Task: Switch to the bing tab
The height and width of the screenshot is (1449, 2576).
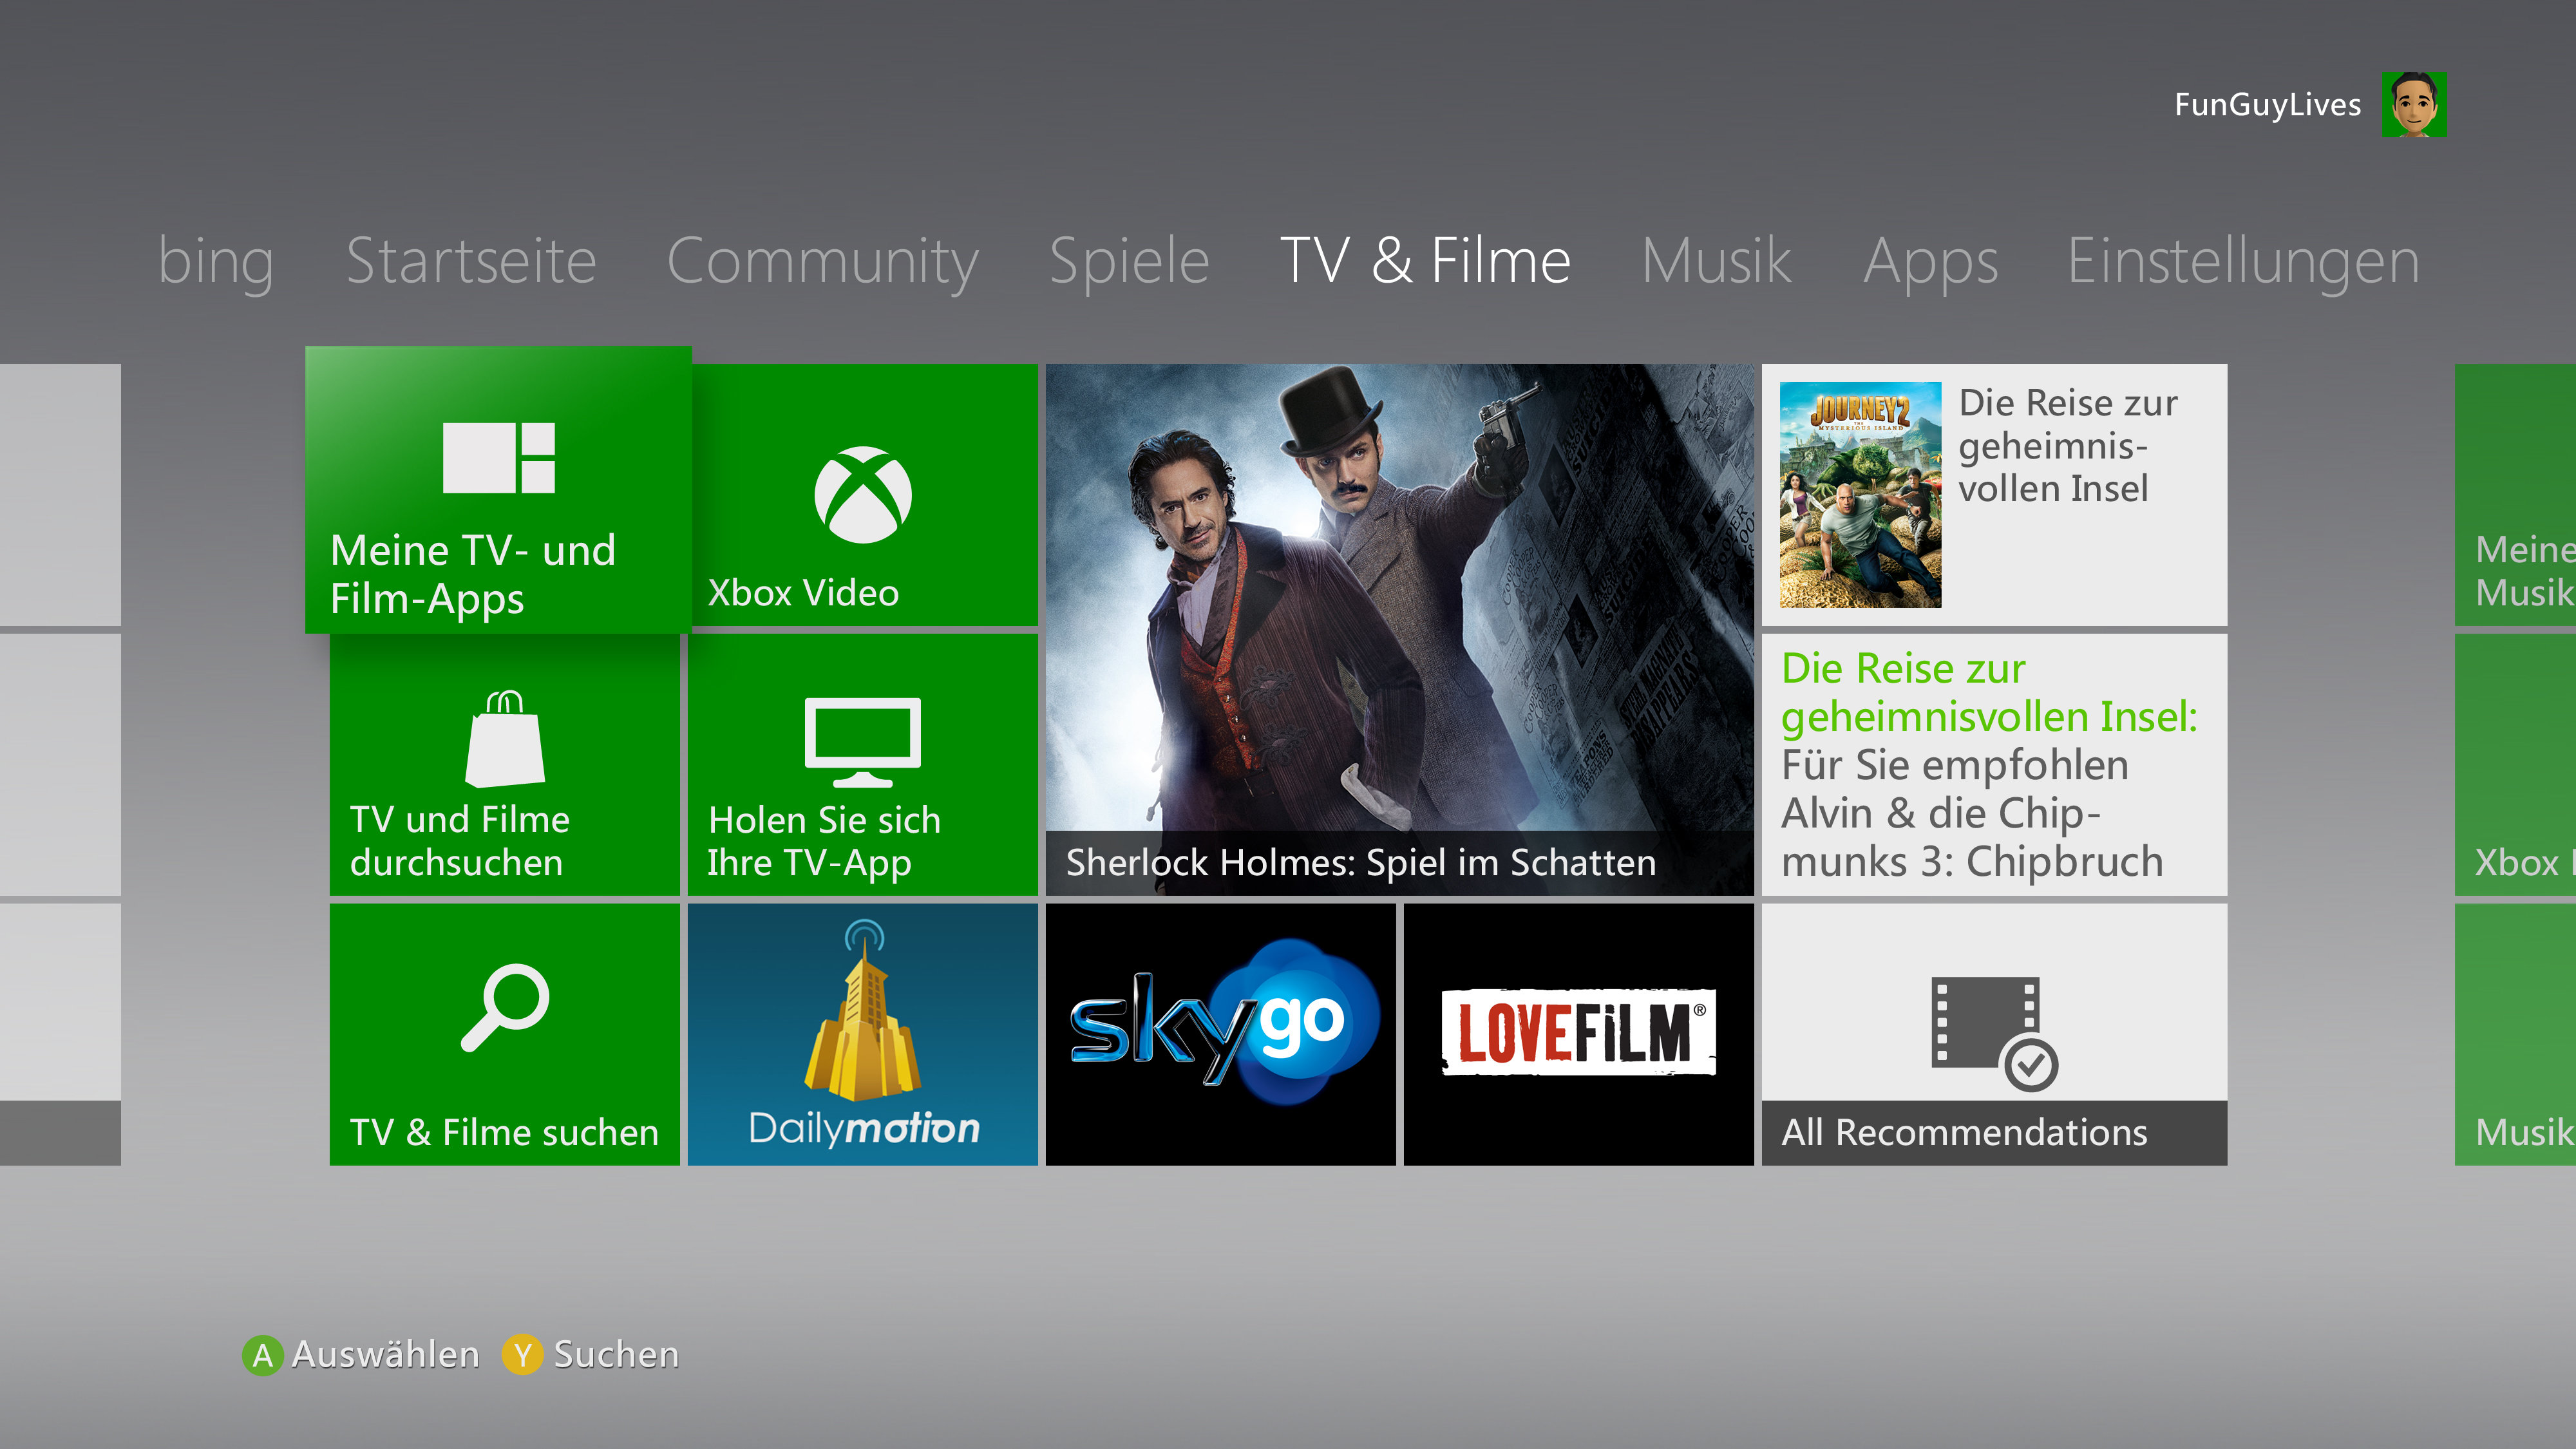Action: [x=216, y=261]
